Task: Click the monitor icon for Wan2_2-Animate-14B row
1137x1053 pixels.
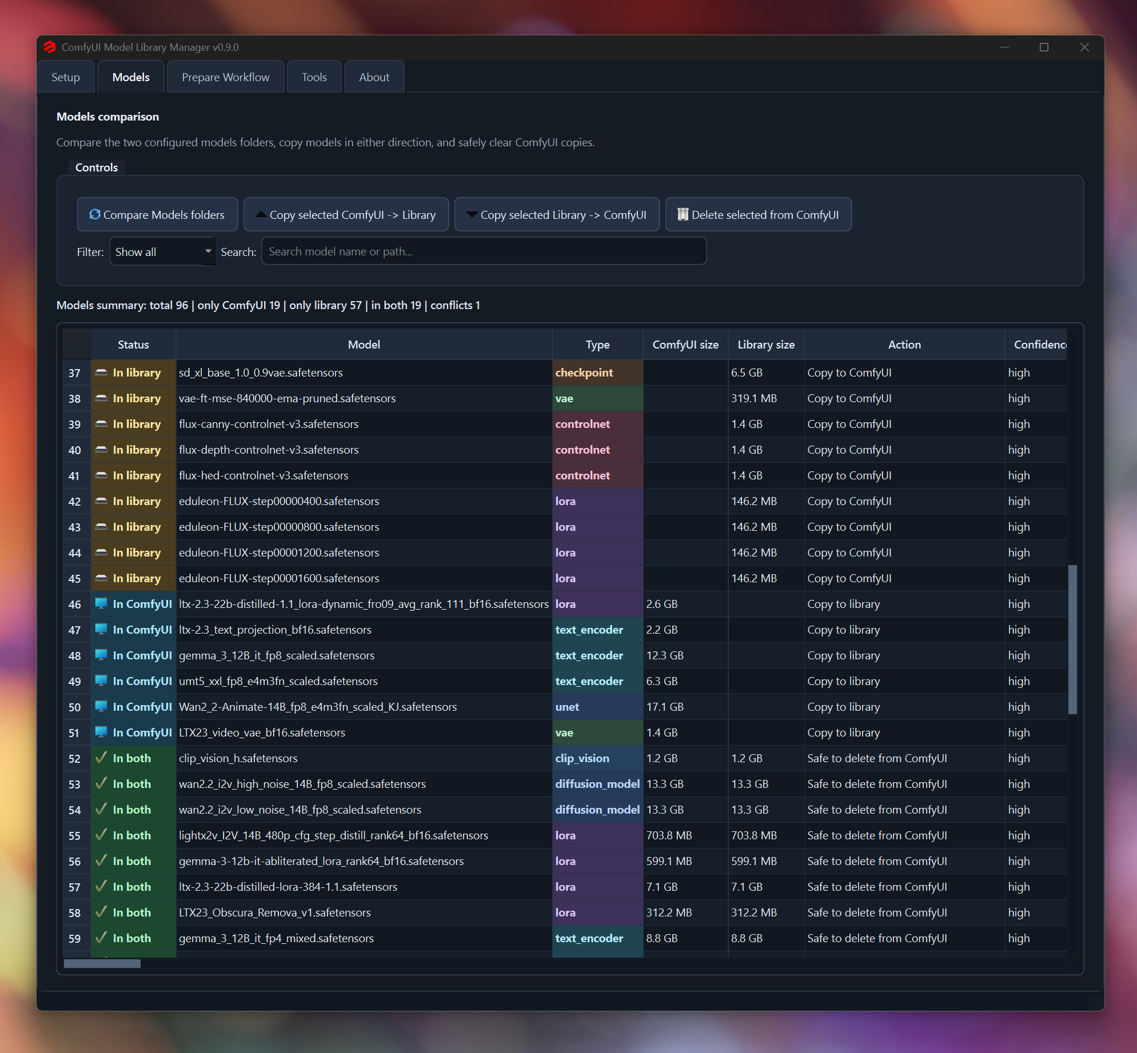Action: [101, 707]
